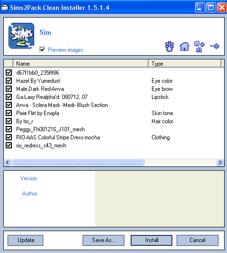Click the flower pot icon
Screen dimensions: 227x253
(170, 46)
